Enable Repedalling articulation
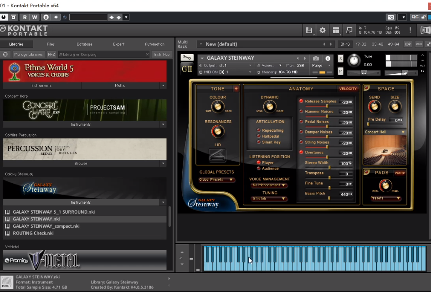 [x=258, y=130]
